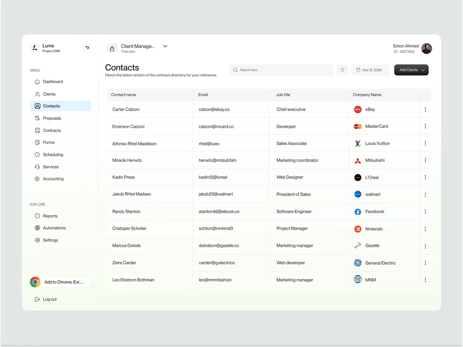This screenshot has height=347, width=463.
Task: Click the Gazelle logo
Action: 358,245
